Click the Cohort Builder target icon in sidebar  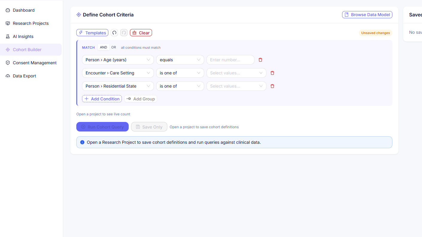coord(8,50)
